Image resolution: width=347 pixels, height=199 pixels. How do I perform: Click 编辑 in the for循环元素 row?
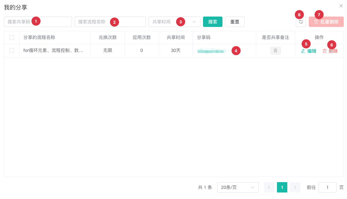[309, 51]
